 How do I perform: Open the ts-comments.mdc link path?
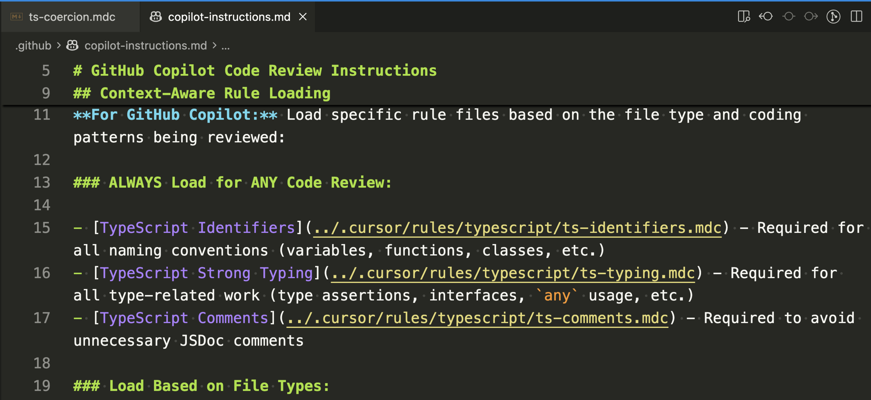477,318
